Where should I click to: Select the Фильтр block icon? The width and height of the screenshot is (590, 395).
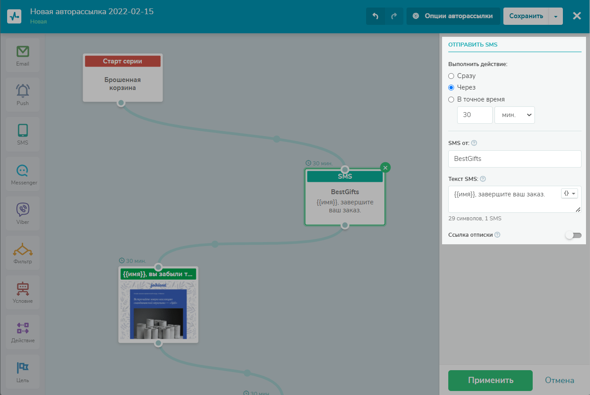pos(23,253)
